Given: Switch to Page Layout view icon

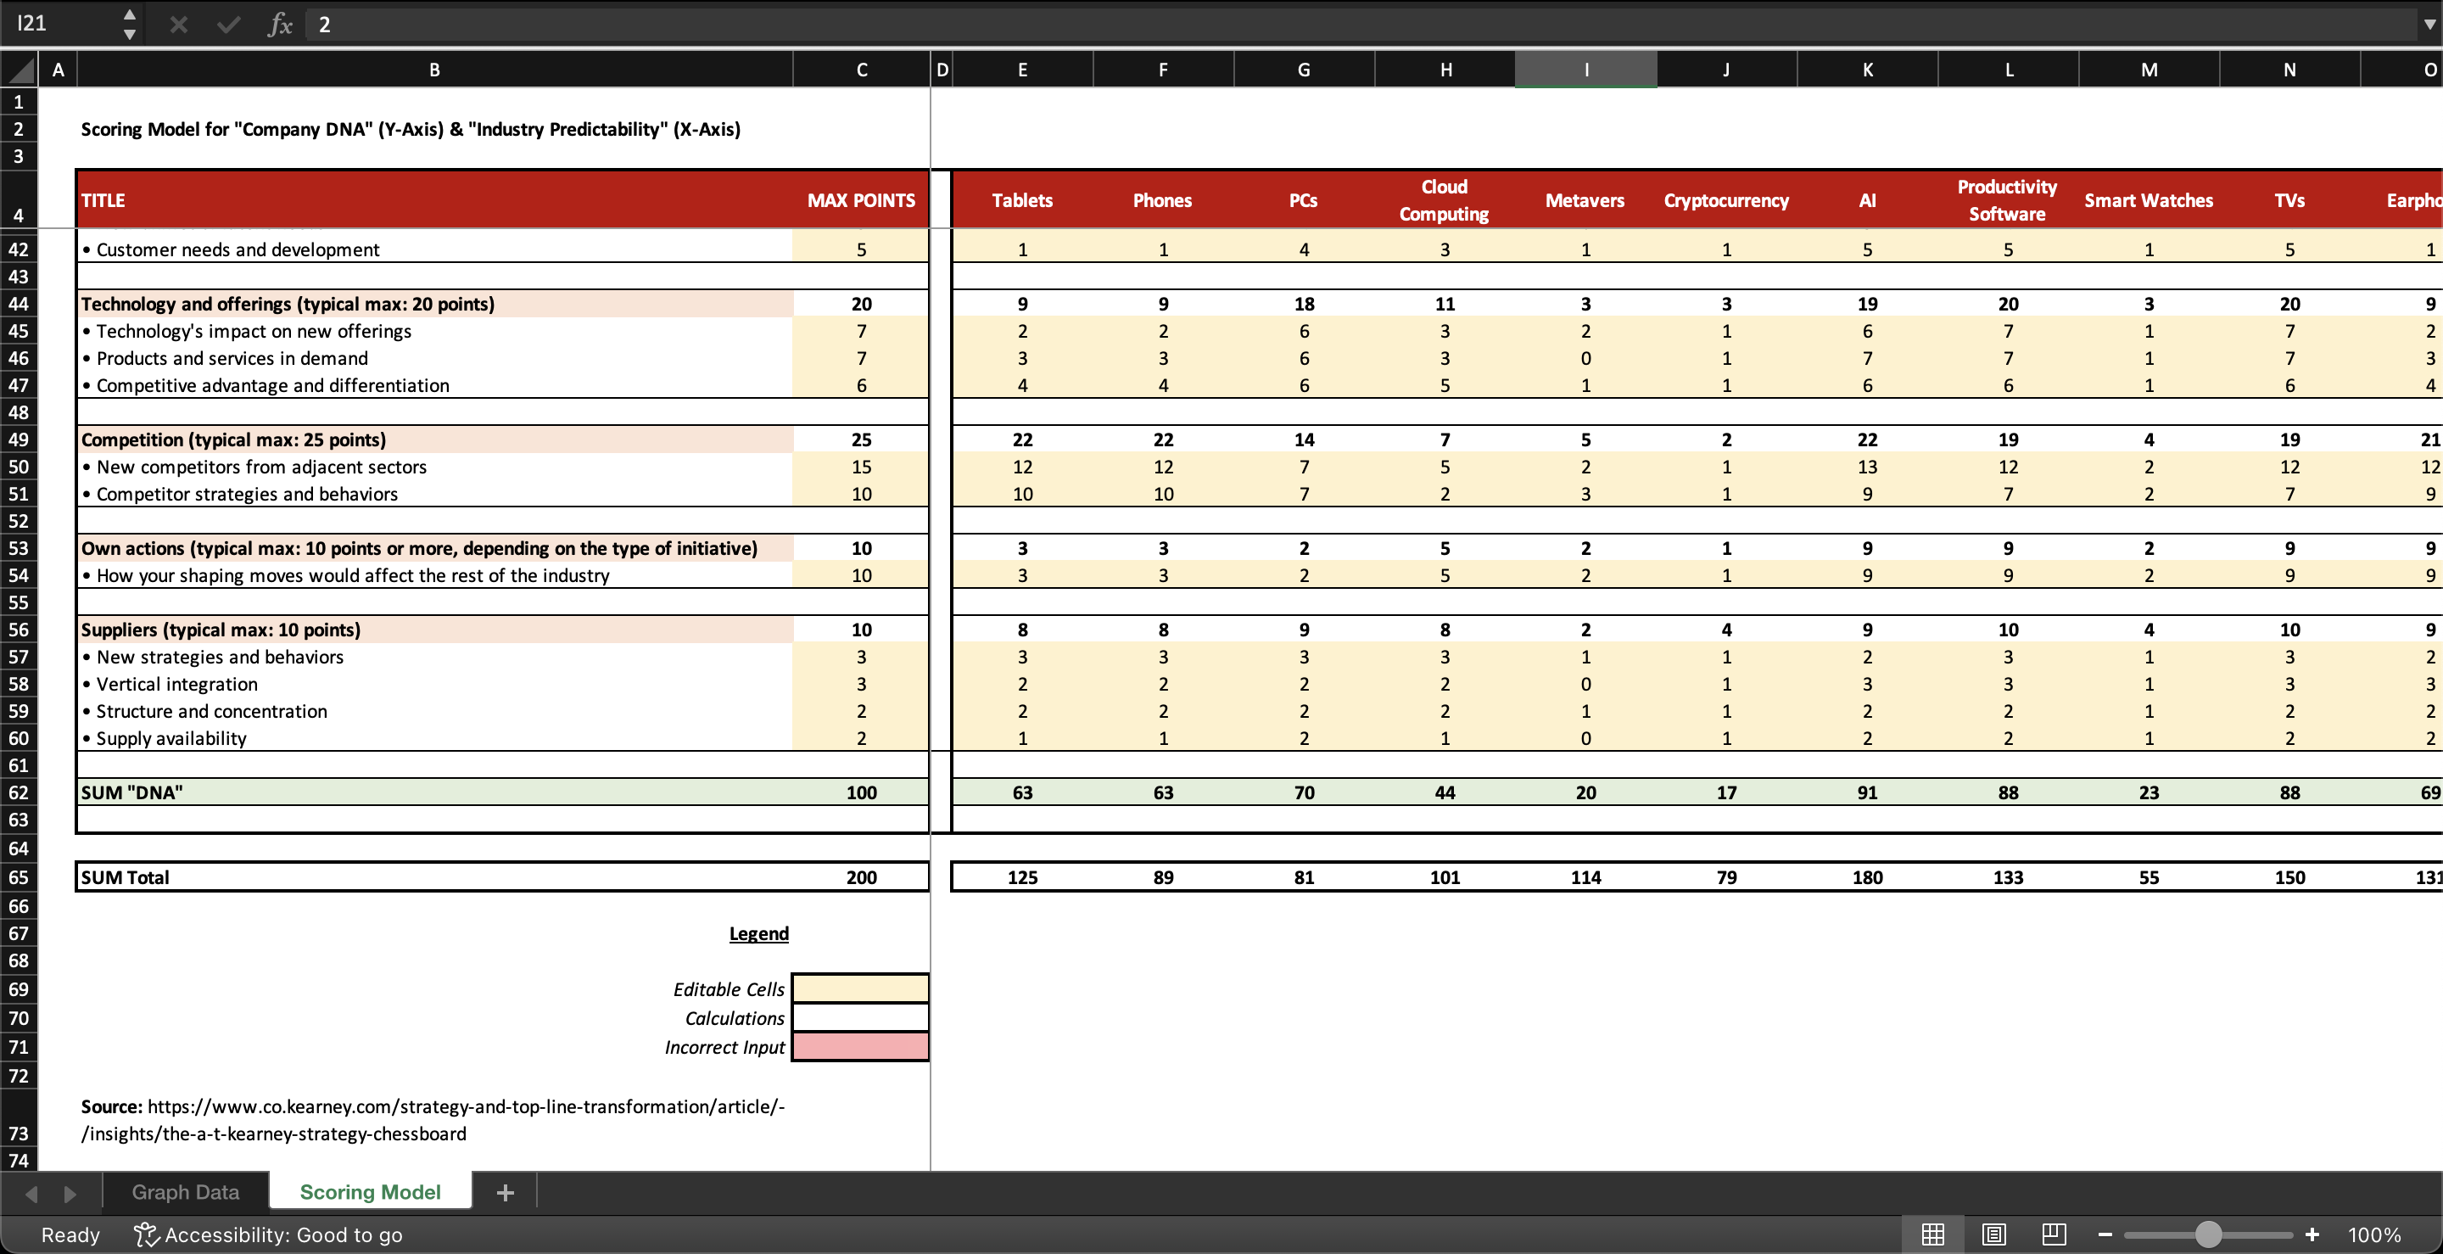Looking at the screenshot, I should pos(1993,1234).
